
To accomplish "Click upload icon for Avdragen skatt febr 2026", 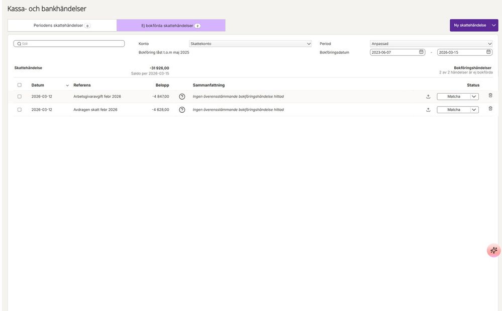I will click(x=428, y=110).
